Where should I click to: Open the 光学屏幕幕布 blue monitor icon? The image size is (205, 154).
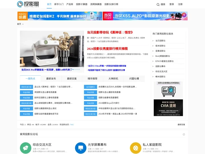tap(81, 148)
